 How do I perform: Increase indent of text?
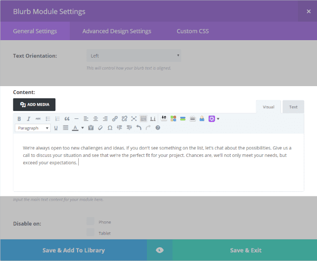[x=129, y=127]
